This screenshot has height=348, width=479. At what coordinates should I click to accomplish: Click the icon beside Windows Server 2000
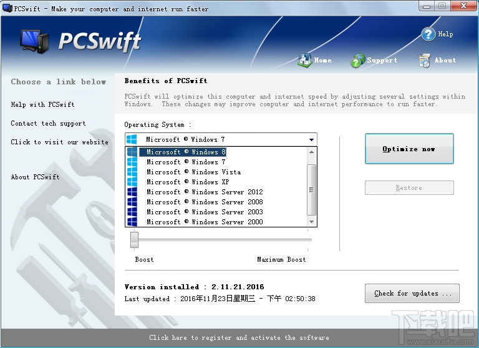pyautogui.click(x=132, y=222)
